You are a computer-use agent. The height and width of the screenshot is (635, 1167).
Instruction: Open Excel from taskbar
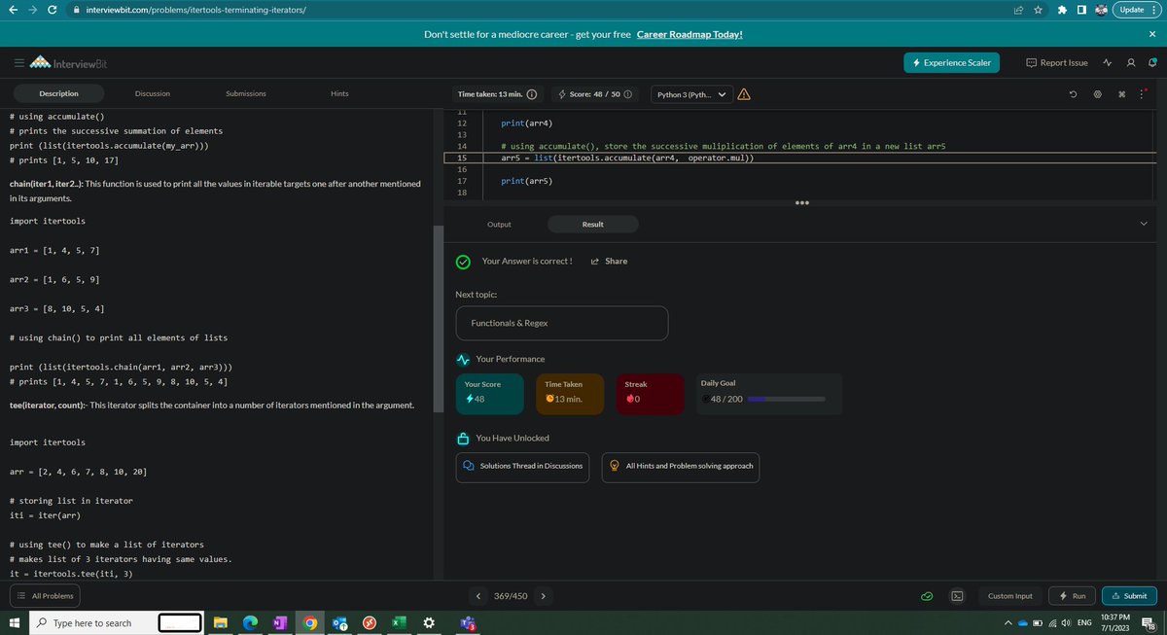click(x=399, y=622)
